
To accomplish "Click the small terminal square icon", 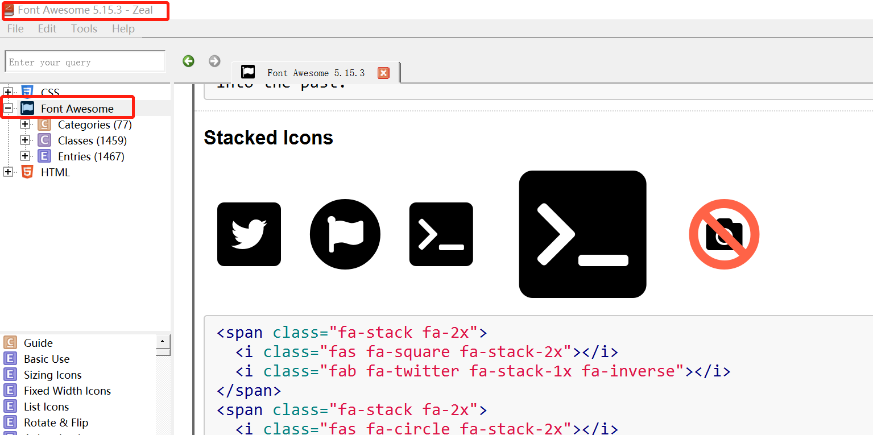I will (441, 234).
